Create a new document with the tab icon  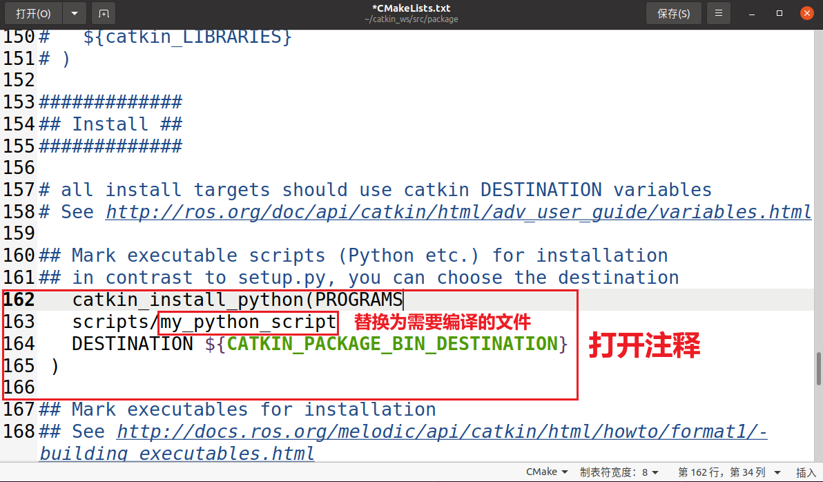[x=104, y=13]
